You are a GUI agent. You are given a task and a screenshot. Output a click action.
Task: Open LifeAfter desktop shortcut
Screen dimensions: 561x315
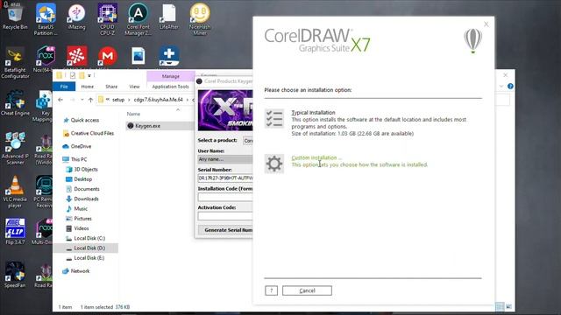click(x=169, y=17)
